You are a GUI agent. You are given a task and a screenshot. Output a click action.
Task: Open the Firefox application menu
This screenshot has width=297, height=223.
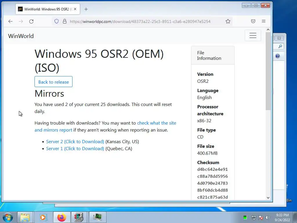[x=263, y=21]
